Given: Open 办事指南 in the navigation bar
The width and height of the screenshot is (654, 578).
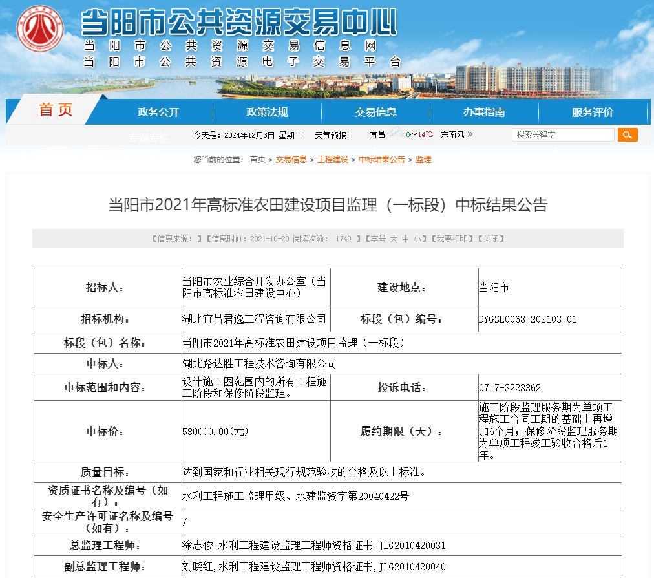Looking at the screenshot, I should tap(484, 112).
